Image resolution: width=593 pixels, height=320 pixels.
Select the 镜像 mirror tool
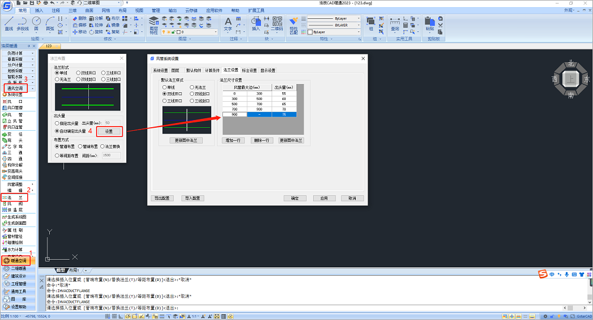[x=113, y=25]
